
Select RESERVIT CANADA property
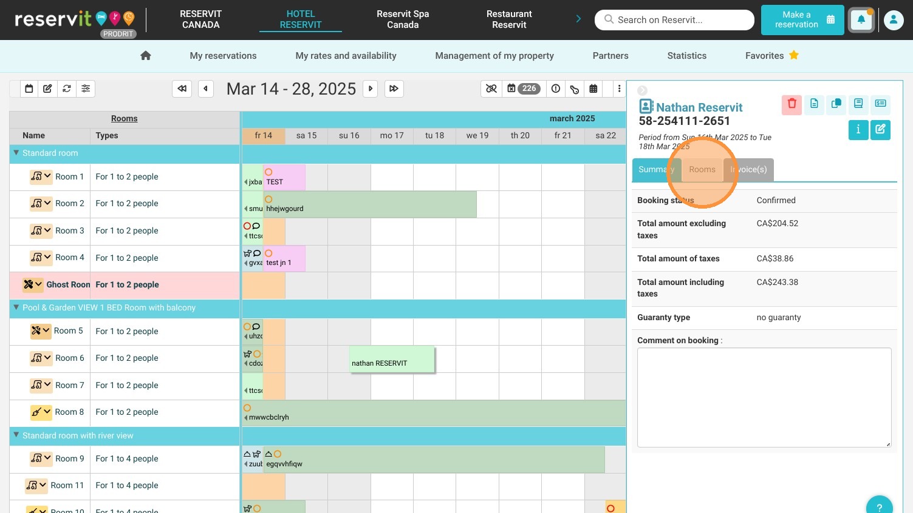pyautogui.click(x=200, y=19)
